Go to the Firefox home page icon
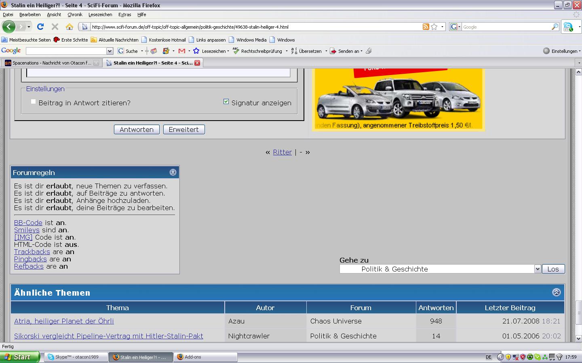 (70, 27)
